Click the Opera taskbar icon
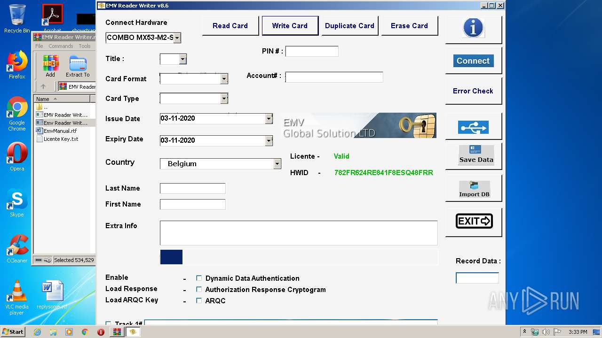This screenshot has width=602, height=338. 101,332
